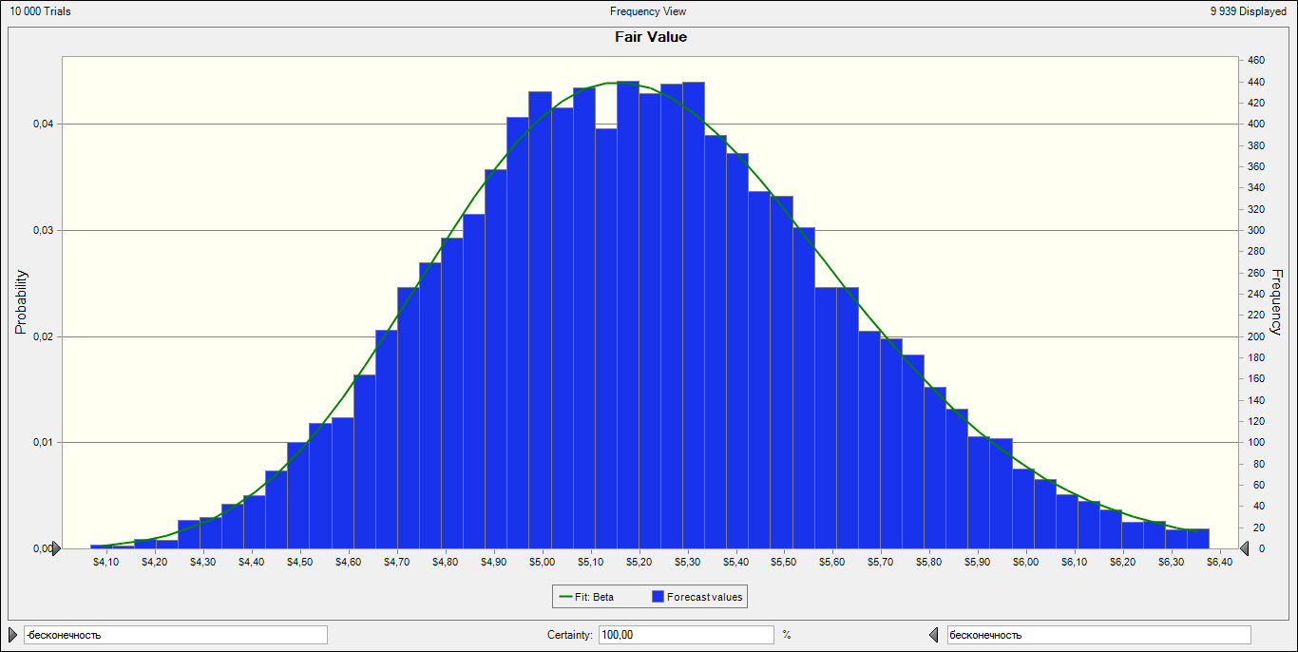1298x652 pixels.
Task: Click the 0,01 probability axis label
Action: [x=42, y=442]
